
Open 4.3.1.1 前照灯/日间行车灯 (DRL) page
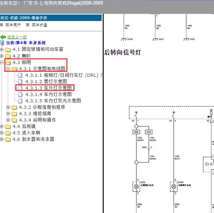pyautogui.click(x=64, y=75)
